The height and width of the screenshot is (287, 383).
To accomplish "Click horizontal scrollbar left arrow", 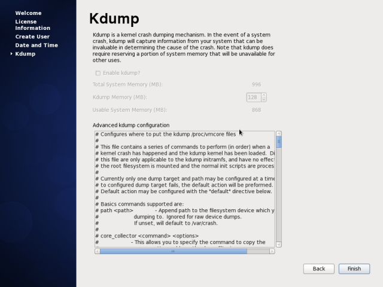I will [97, 252].
